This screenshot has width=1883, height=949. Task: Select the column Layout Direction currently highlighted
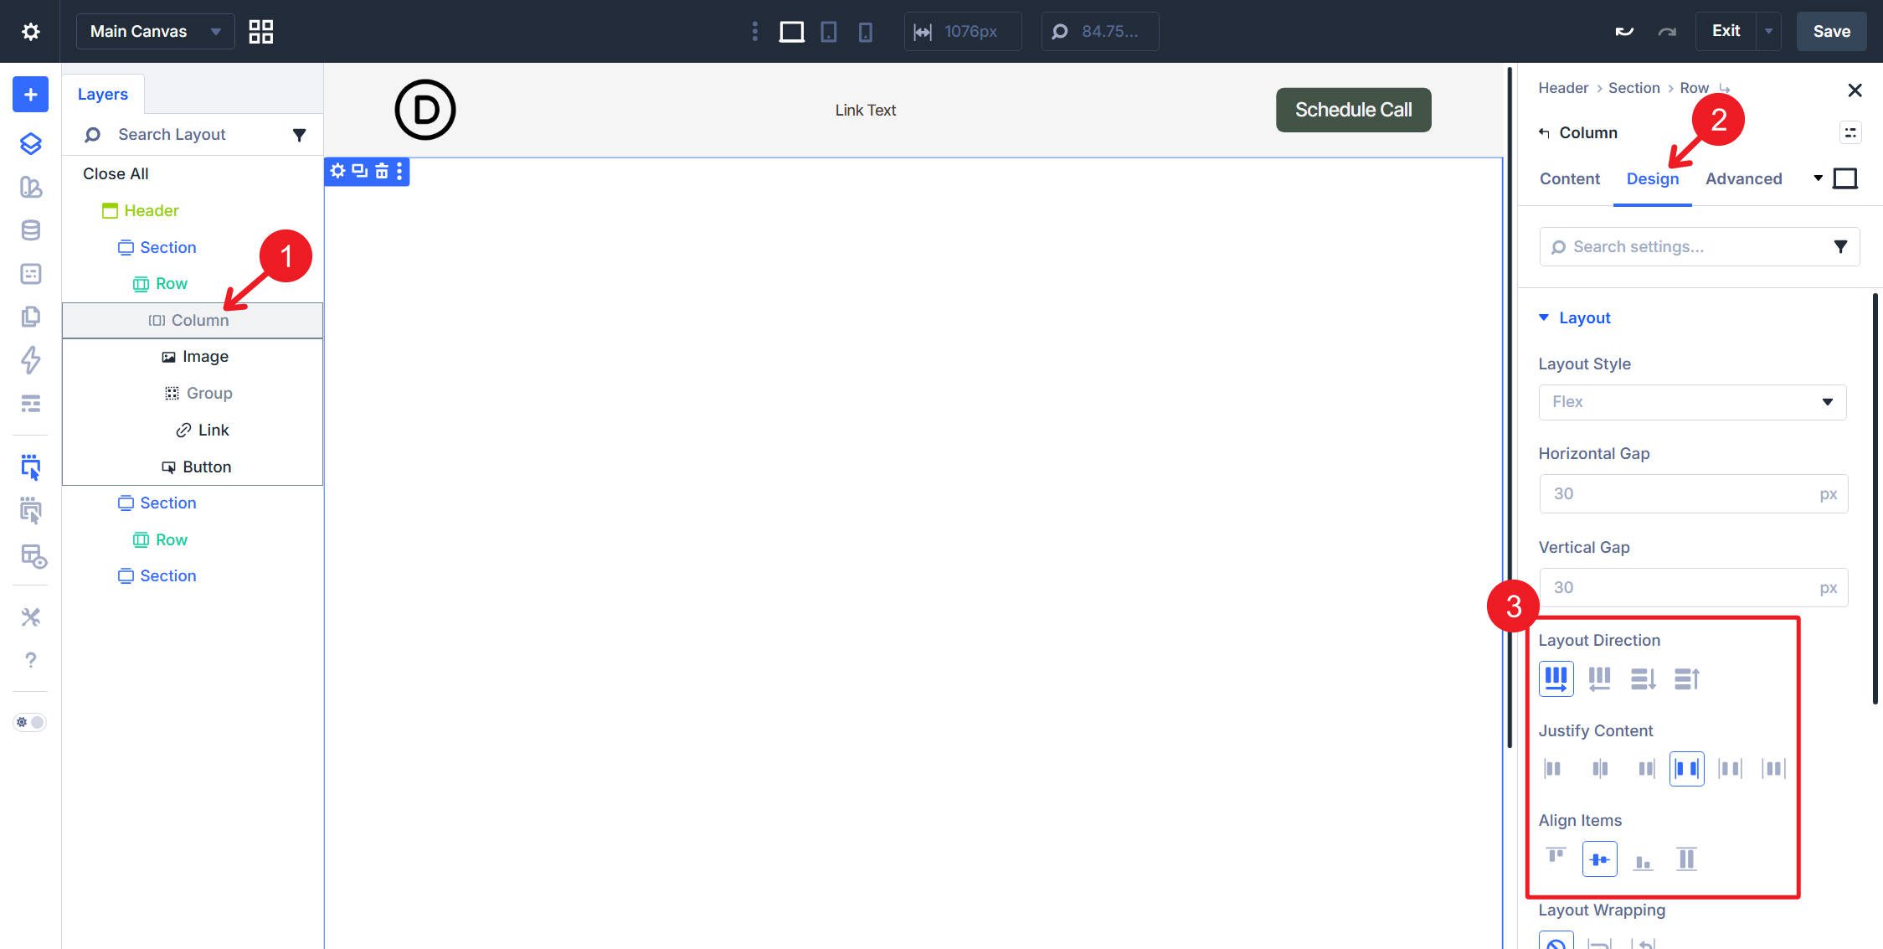[1556, 678]
